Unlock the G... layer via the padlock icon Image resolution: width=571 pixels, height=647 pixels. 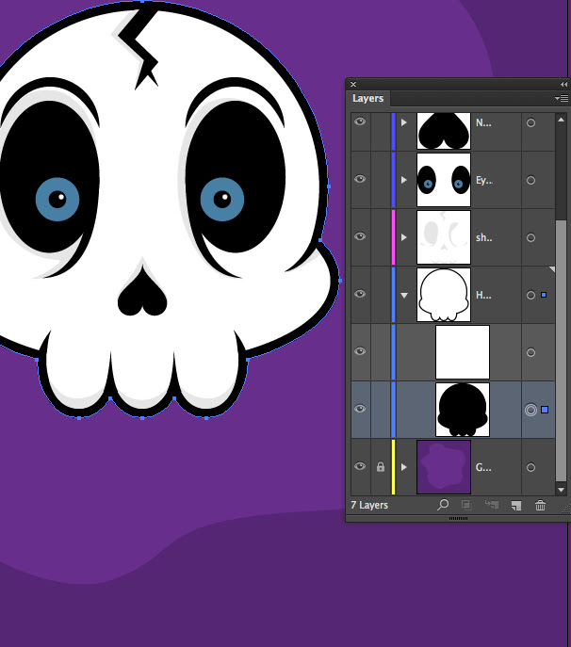pyautogui.click(x=381, y=467)
